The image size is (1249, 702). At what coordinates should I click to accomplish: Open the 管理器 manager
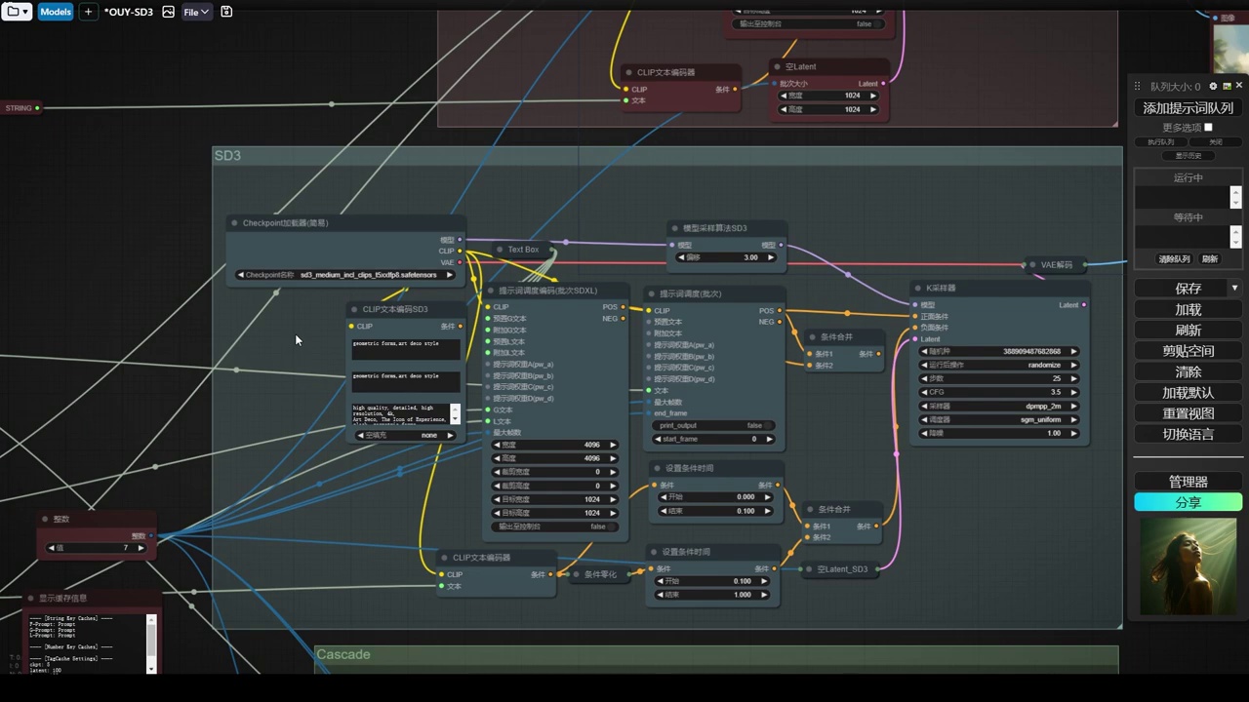coord(1188,482)
